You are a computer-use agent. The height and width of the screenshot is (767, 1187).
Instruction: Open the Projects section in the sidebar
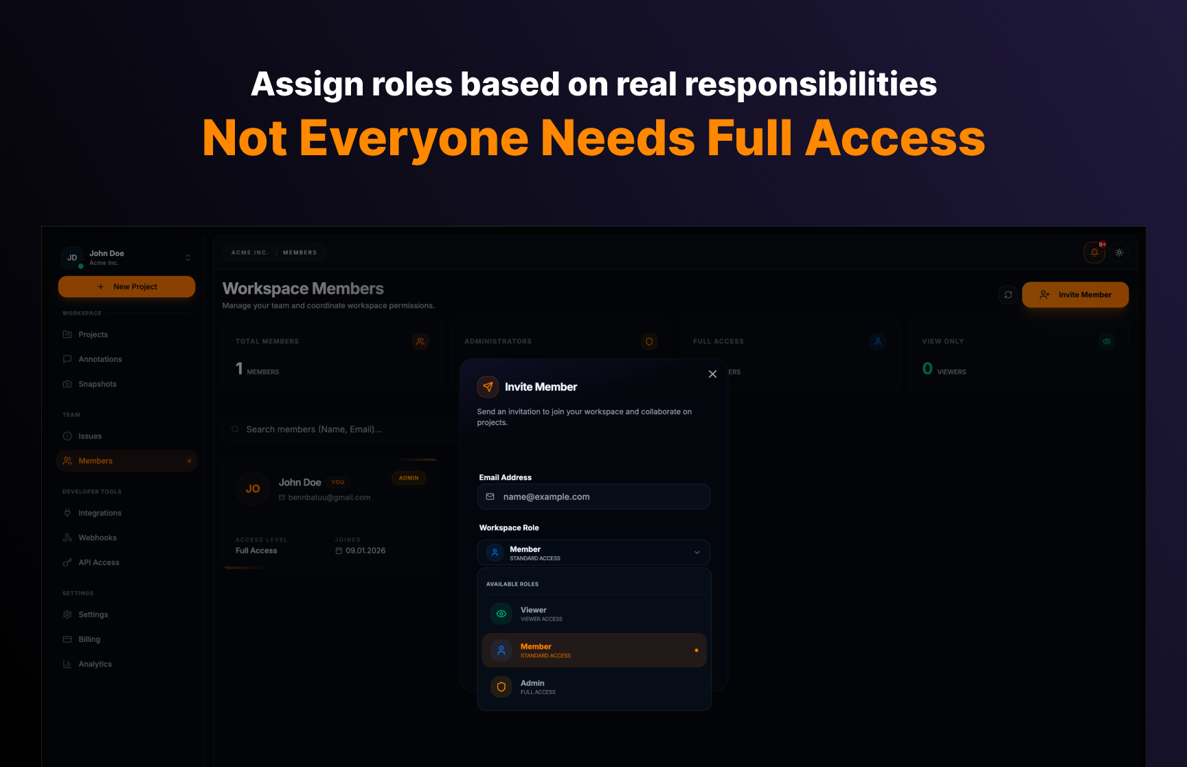(x=92, y=334)
